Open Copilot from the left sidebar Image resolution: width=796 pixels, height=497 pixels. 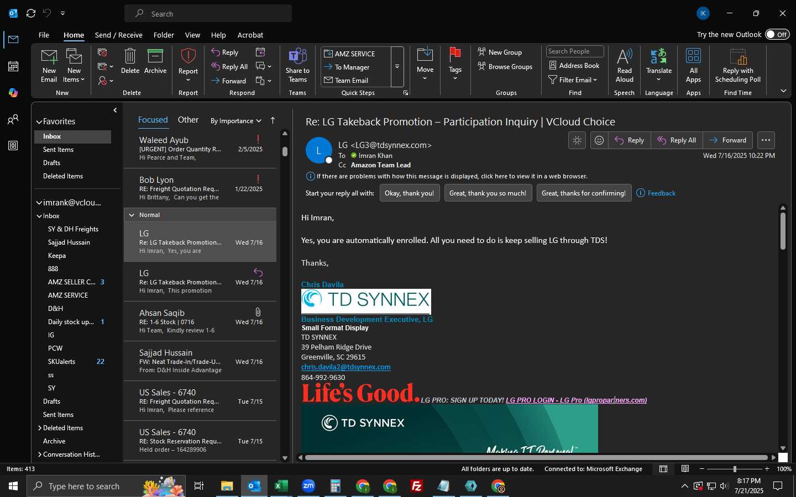click(x=13, y=93)
